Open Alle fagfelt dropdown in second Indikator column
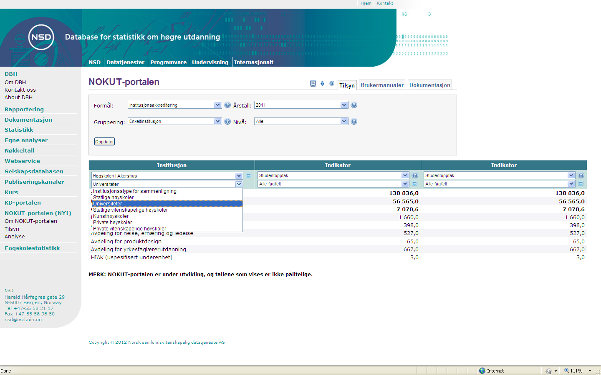601x375 pixels. pos(499,184)
